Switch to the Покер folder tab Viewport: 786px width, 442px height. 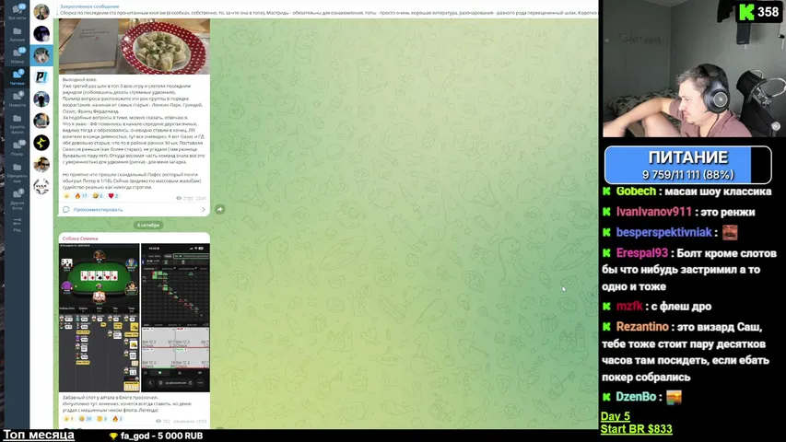17,148
